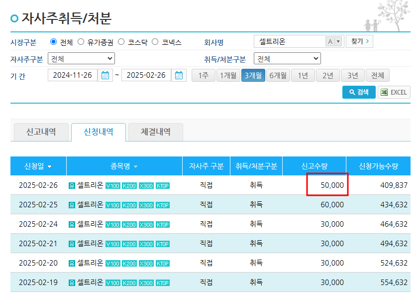Sort by 종목명 column arrow
This screenshot has width=420, height=294.
click(135, 166)
